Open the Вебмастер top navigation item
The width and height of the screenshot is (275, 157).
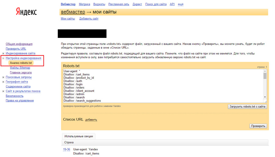coord(68,4)
